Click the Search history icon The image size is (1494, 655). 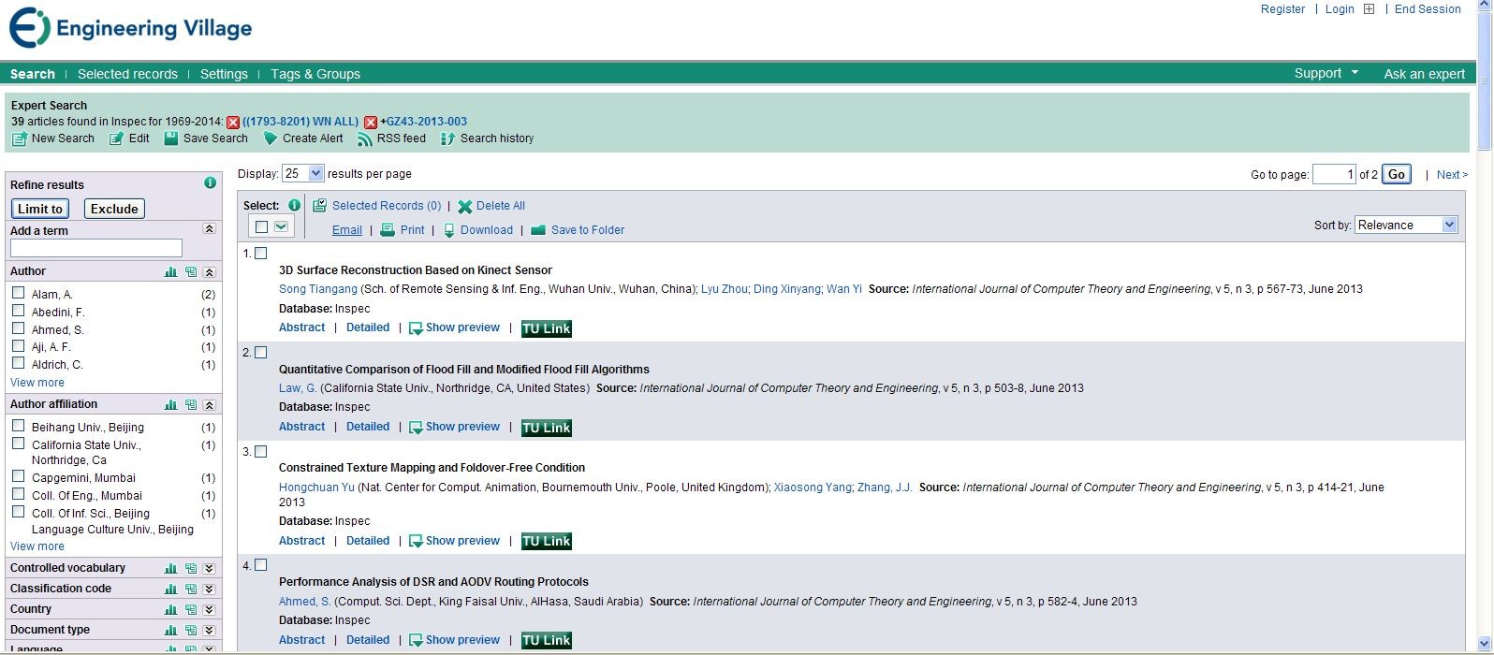[447, 138]
